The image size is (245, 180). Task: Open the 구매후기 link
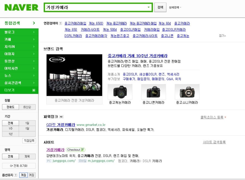click(x=129, y=79)
